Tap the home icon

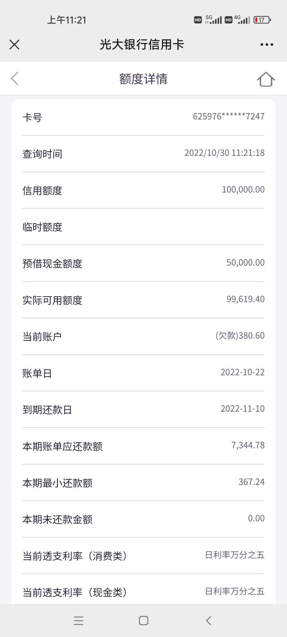coord(266,79)
